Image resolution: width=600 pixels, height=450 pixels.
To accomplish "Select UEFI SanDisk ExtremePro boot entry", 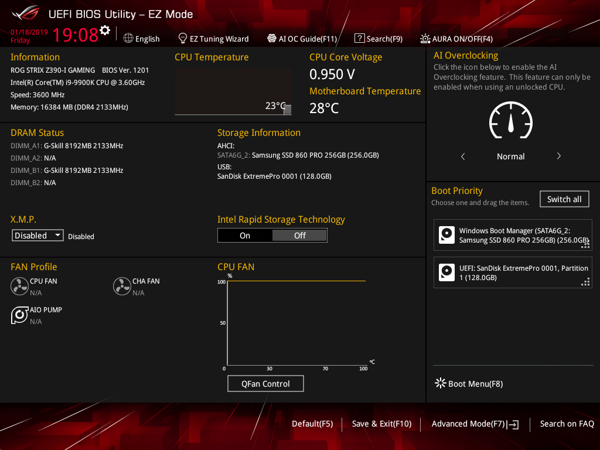I will (513, 272).
